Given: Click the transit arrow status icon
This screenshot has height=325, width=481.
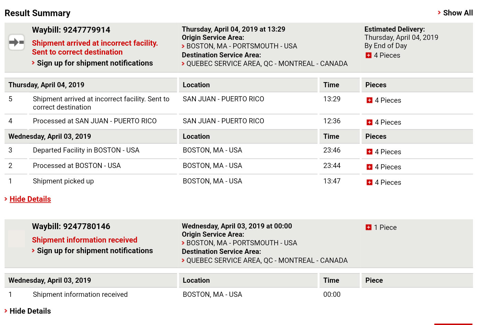Looking at the screenshot, I should click(16, 42).
